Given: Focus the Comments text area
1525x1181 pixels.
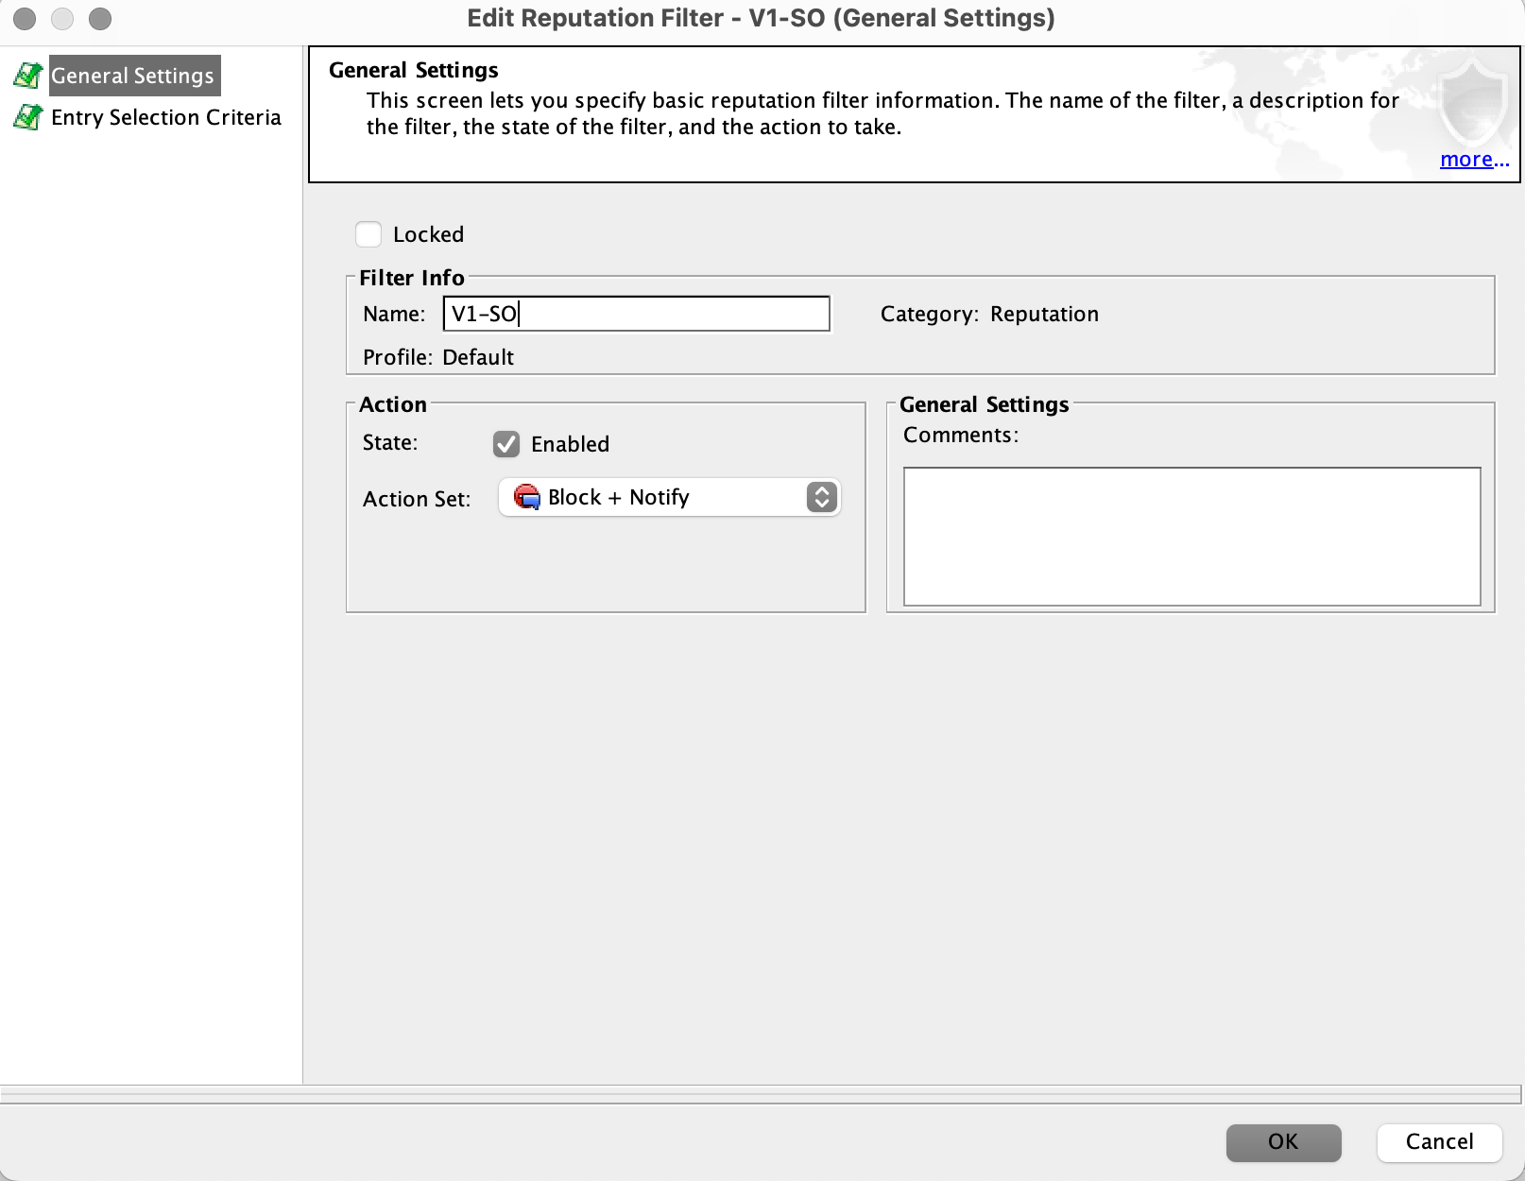Looking at the screenshot, I should [1191, 536].
